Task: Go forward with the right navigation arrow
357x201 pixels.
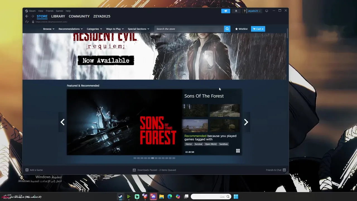Action: (x=32, y=16)
